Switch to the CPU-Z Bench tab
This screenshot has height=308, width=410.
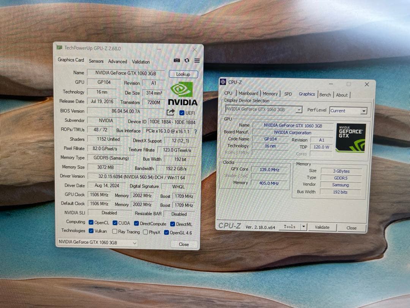click(x=325, y=95)
